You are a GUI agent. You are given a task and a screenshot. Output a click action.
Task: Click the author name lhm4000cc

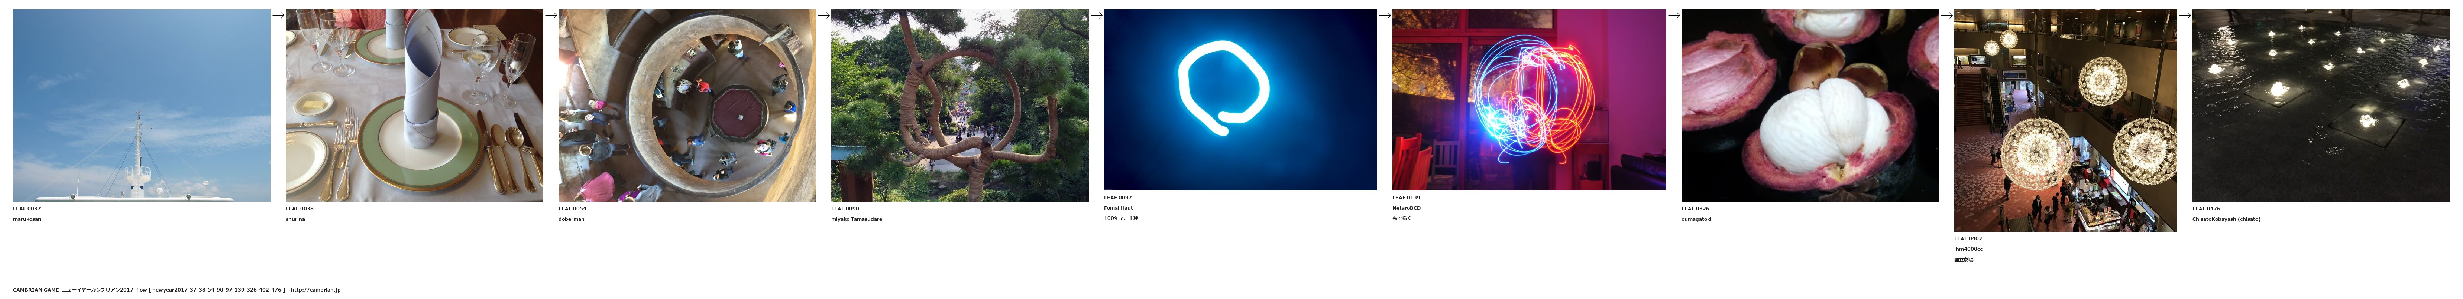click(1968, 249)
